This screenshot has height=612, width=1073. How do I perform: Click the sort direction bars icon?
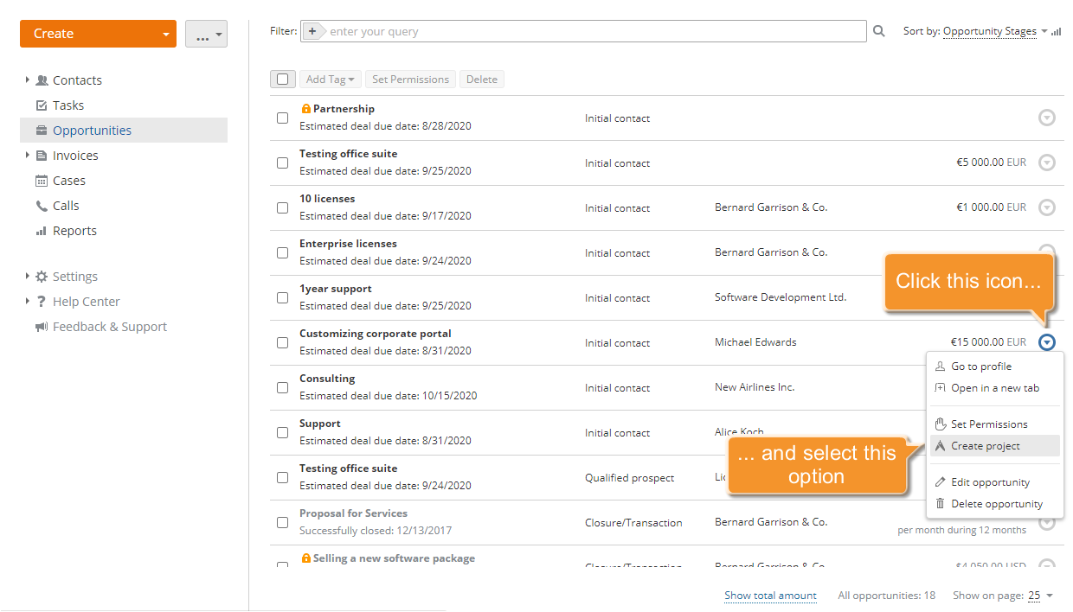point(1057,32)
